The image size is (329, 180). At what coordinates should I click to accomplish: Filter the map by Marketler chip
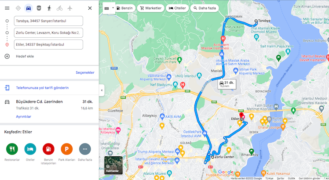click(151, 8)
